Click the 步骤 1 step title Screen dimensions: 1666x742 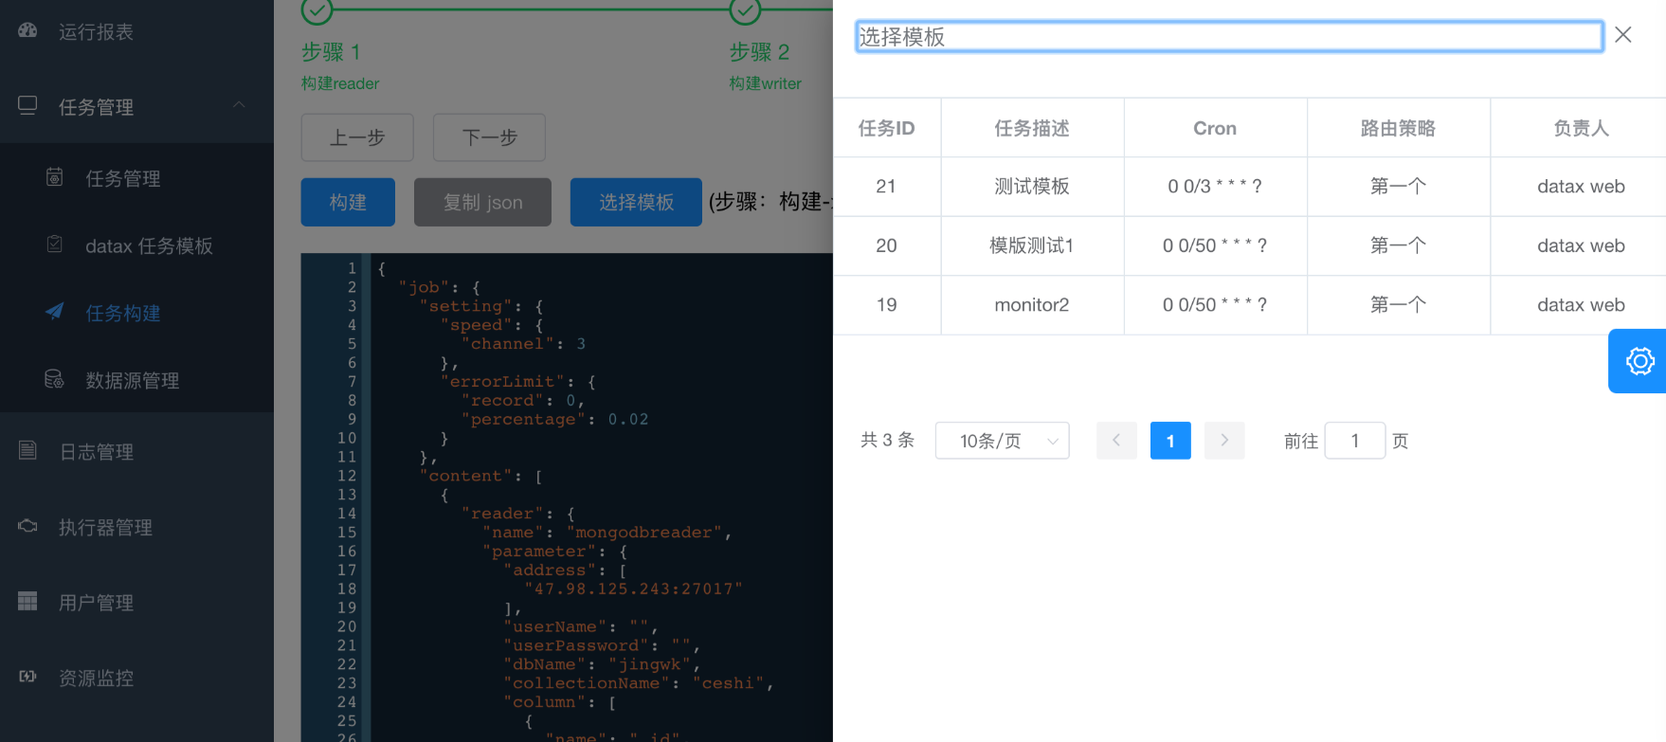pos(331,52)
